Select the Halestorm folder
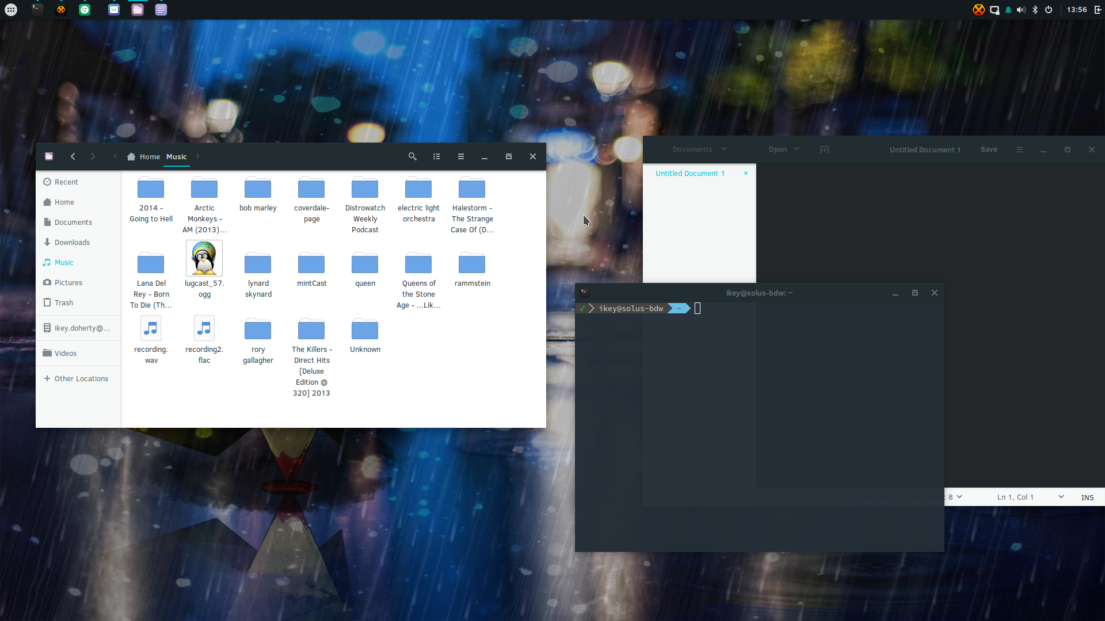This screenshot has width=1105, height=621. pos(472,205)
